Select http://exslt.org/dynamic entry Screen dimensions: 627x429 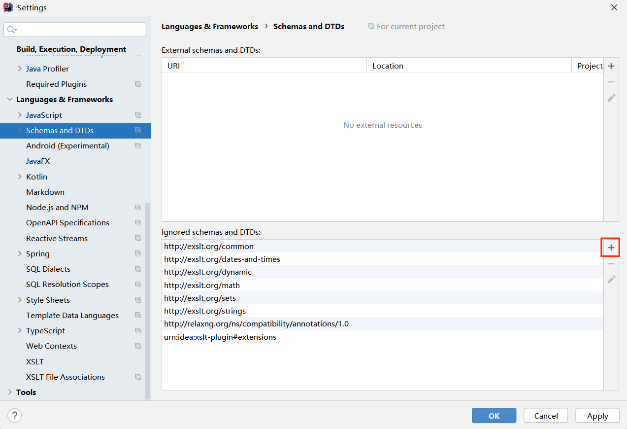[382, 272]
